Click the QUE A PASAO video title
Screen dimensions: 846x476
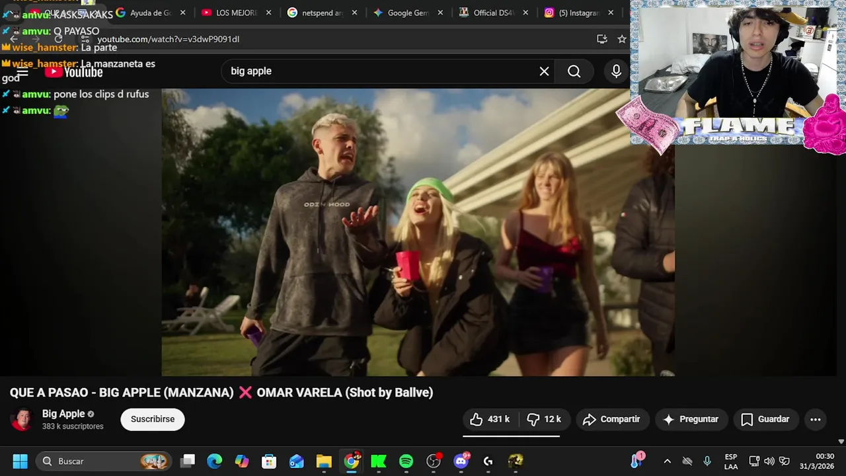coord(221,393)
